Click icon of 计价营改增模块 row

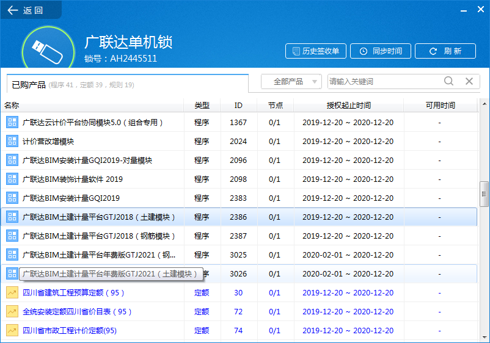pyautogui.click(x=12, y=142)
